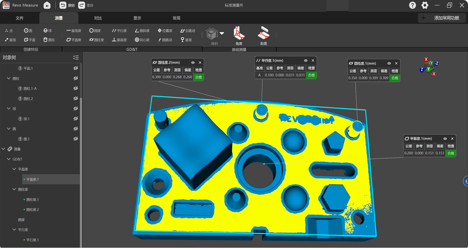Image resolution: width=468 pixels, height=250 pixels.
Task: Open the 文件 tab
Action: point(19,18)
